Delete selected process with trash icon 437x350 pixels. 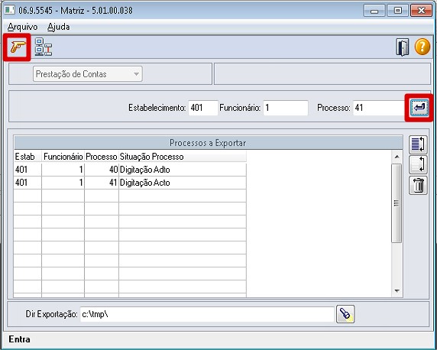click(x=418, y=186)
